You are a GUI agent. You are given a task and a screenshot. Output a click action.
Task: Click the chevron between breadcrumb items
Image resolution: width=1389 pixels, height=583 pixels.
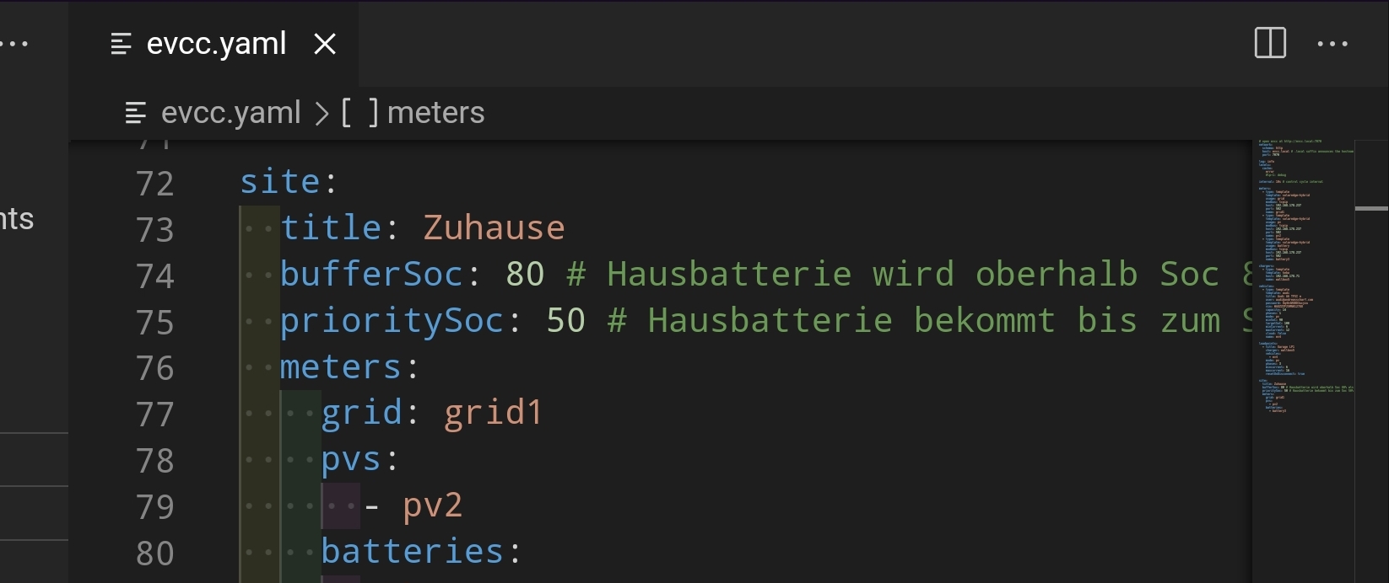coord(322,112)
